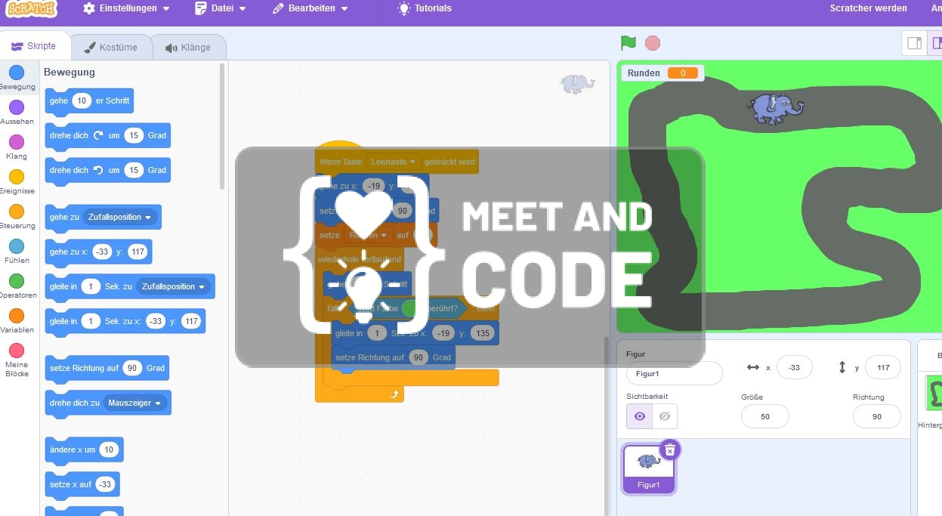The image size is (942, 516).
Task: Click the 90 value in palette setze Richtung block
Action: coord(132,368)
